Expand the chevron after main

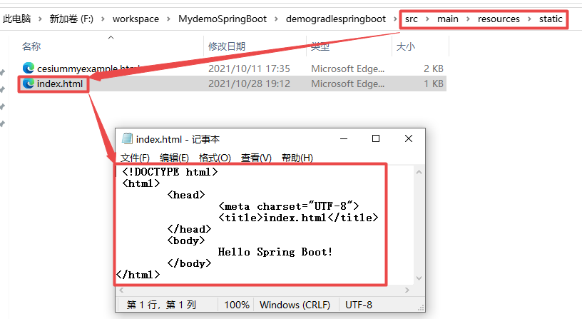pos(468,19)
